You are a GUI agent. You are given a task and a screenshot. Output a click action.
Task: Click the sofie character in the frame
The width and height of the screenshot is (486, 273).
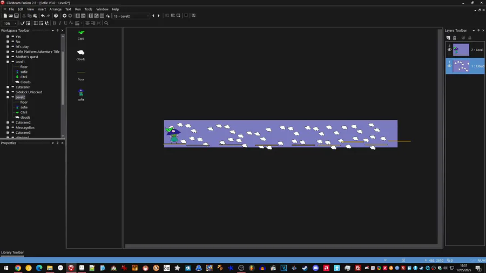point(174,135)
